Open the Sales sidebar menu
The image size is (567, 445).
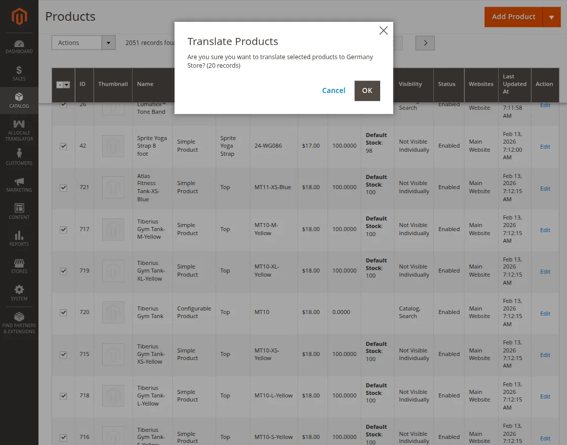click(x=19, y=73)
